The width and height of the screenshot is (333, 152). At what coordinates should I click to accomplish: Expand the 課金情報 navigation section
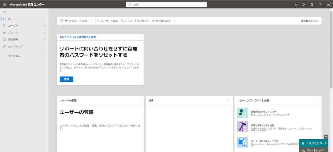pos(44,39)
